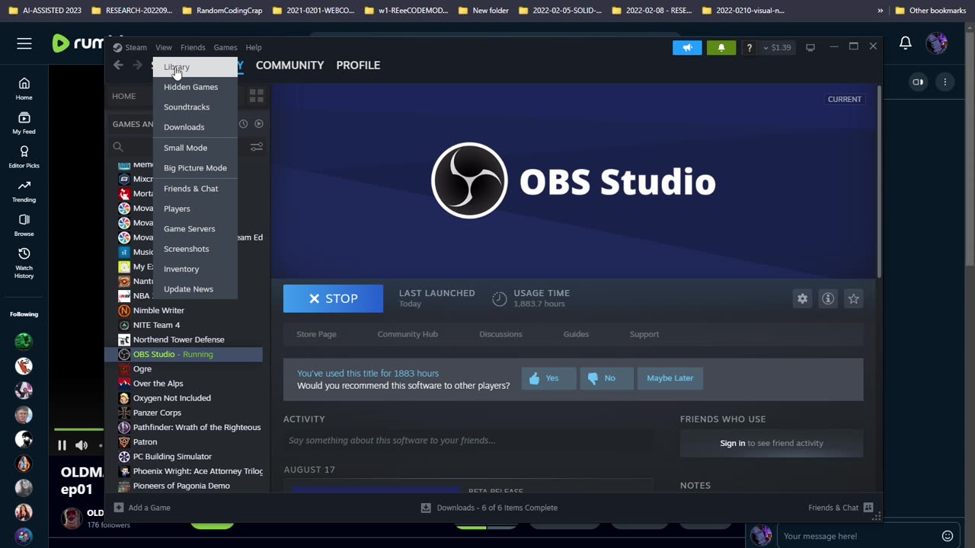
Task: Switch library to grid collections view icon
Action: [x=256, y=96]
